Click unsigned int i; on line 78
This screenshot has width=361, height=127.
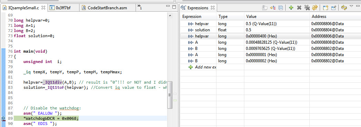tap(43, 62)
